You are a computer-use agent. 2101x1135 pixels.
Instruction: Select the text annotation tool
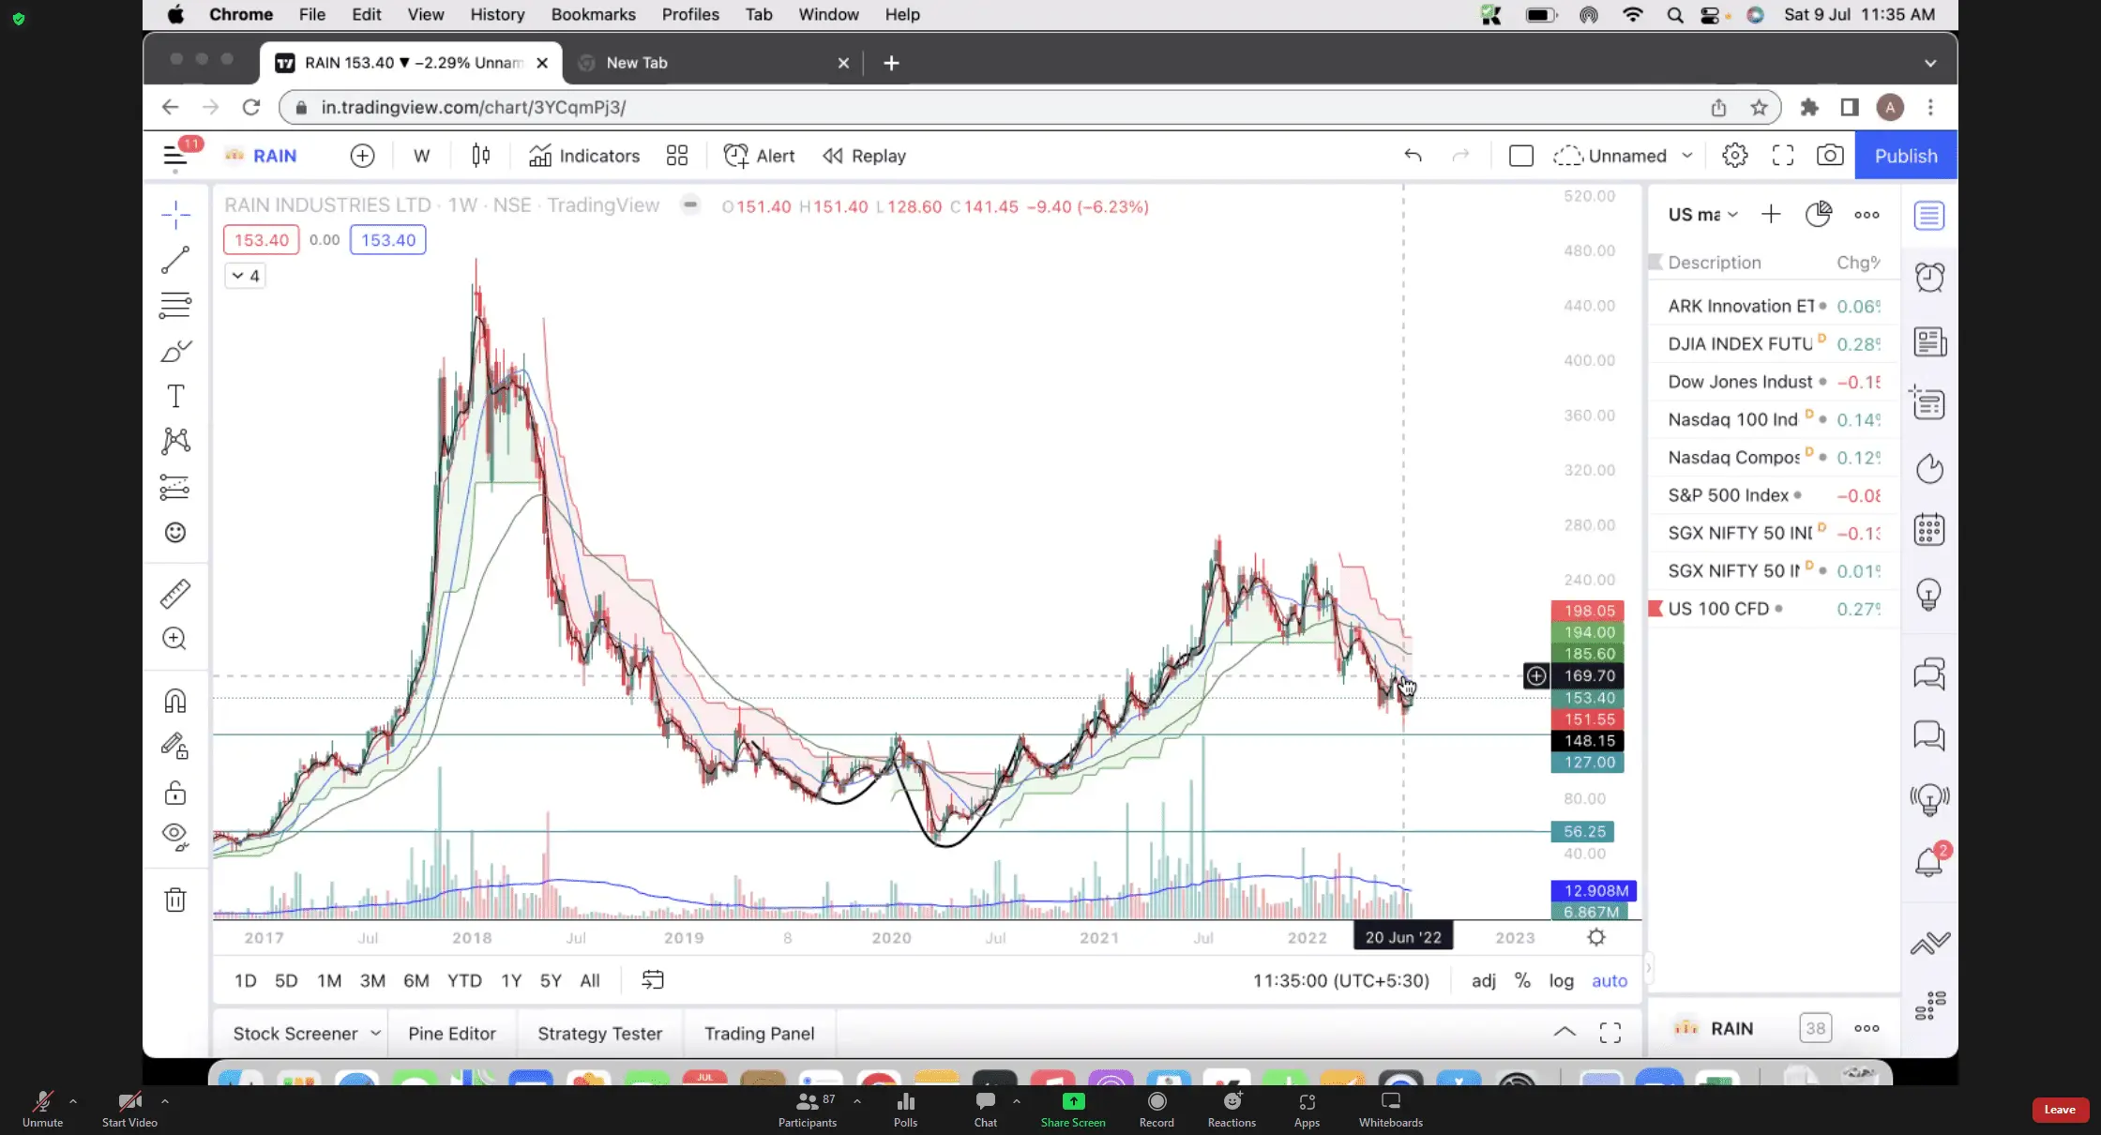click(175, 396)
